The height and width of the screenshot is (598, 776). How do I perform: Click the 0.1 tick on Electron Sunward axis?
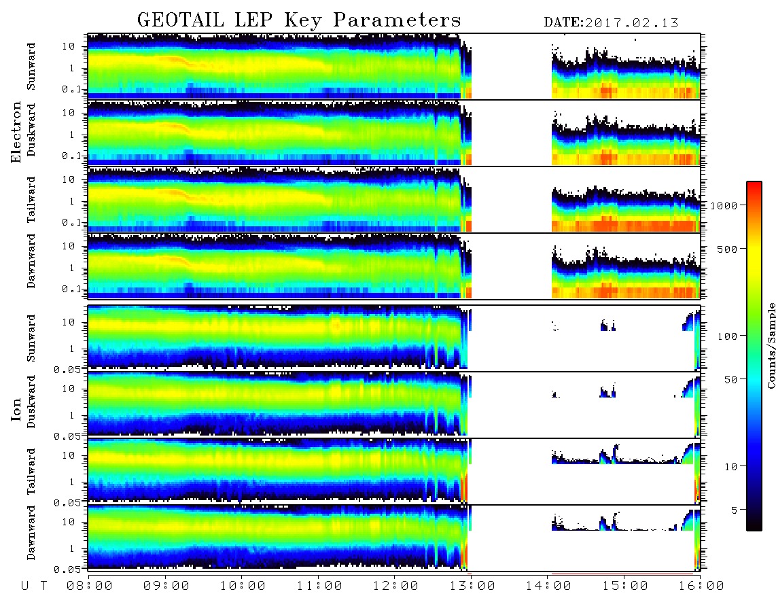(x=72, y=89)
